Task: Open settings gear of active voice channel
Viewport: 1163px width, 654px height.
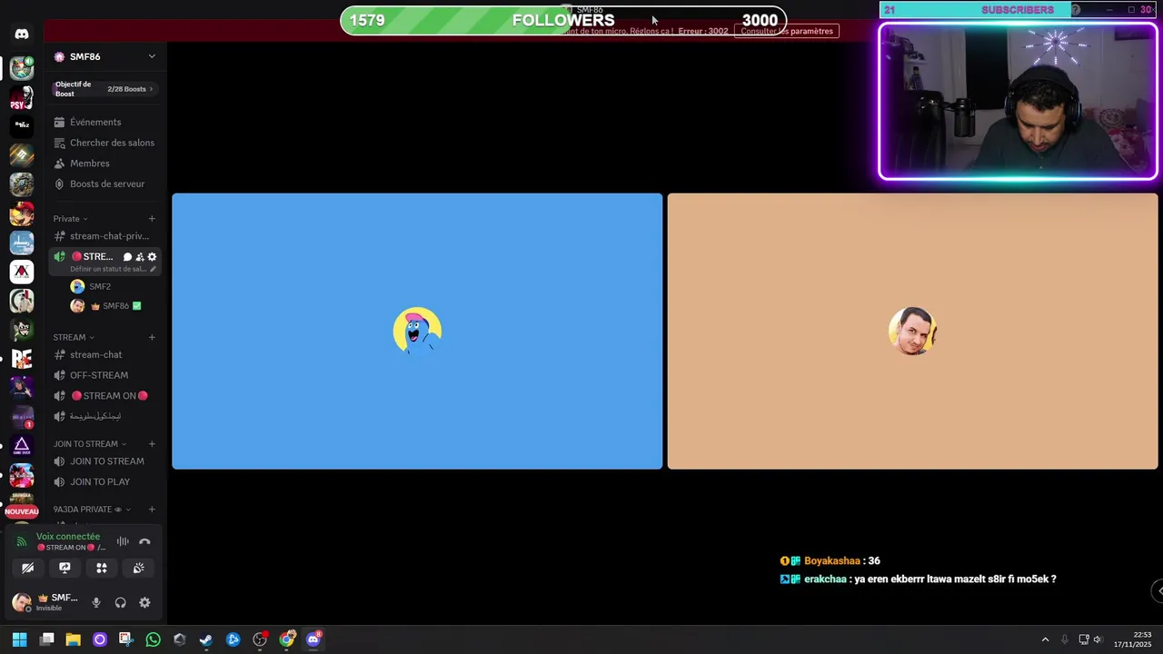Action: click(152, 257)
